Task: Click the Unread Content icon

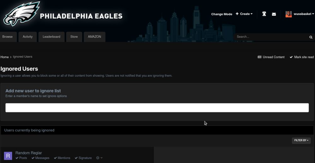Action: [260, 57]
